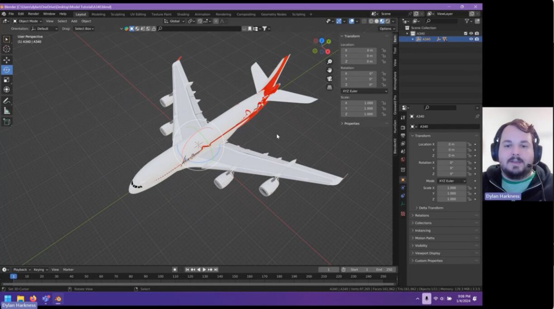Open sidebar XYZ Euler rotation mode dropdown
Image resolution: width=554 pixels, height=309 pixels.
(x=364, y=91)
